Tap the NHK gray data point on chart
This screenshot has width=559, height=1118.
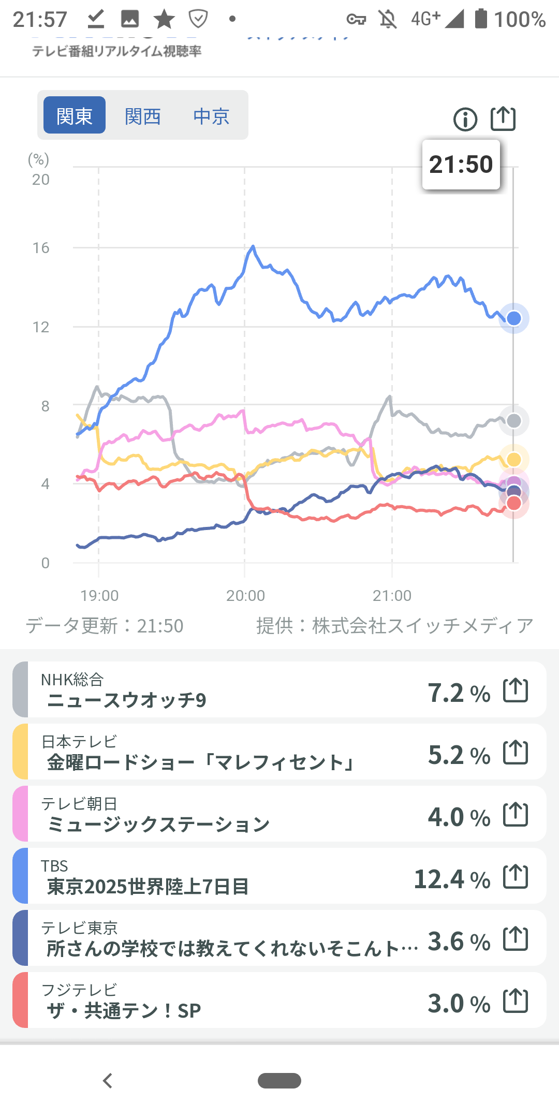tap(513, 421)
